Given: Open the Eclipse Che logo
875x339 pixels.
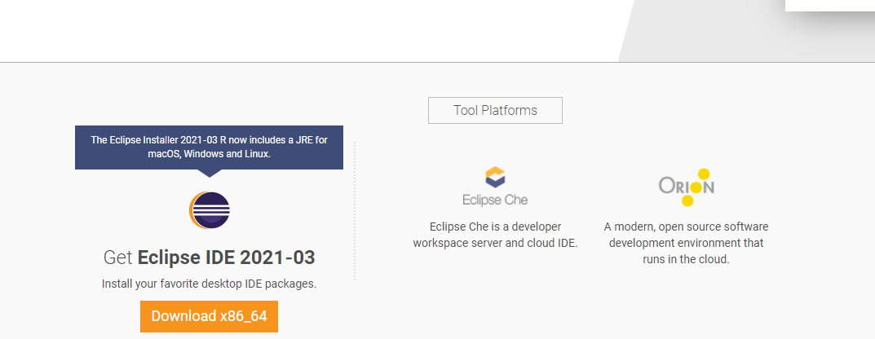Looking at the screenshot, I should tap(495, 187).
